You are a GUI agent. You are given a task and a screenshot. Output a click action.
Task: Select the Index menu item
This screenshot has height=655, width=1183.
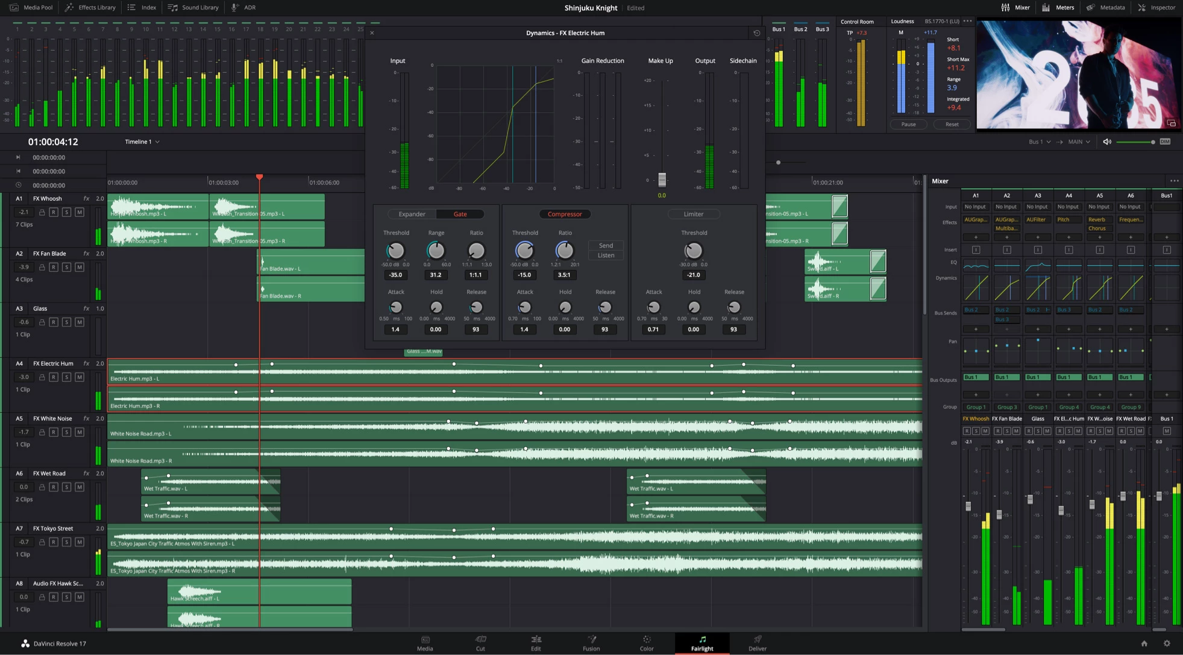tap(142, 7)
